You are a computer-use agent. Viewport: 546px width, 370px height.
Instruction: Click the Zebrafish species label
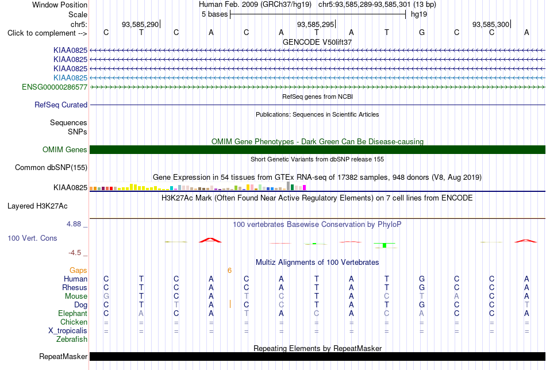[x=72, y=339]
